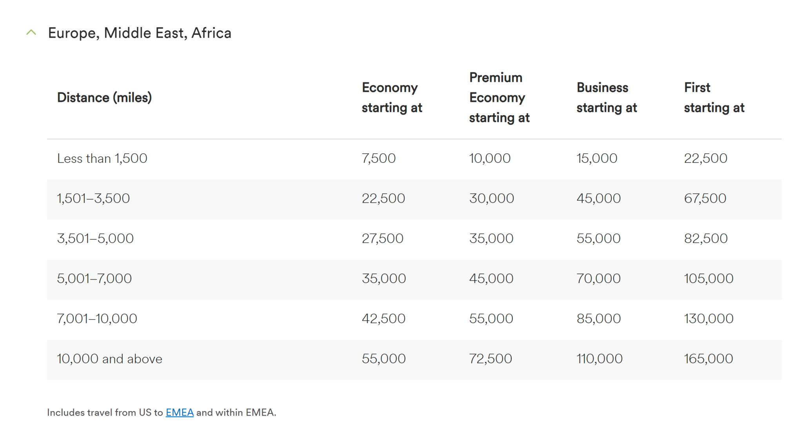
Task: Select the Less than 1,500 distance row
Action: (102, 158)
